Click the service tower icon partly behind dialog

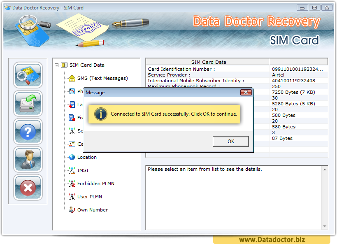72,131
